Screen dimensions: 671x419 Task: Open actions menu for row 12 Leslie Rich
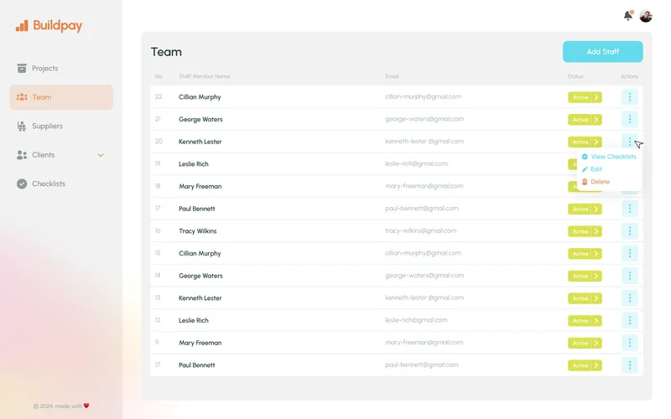(x=630, y=320)
